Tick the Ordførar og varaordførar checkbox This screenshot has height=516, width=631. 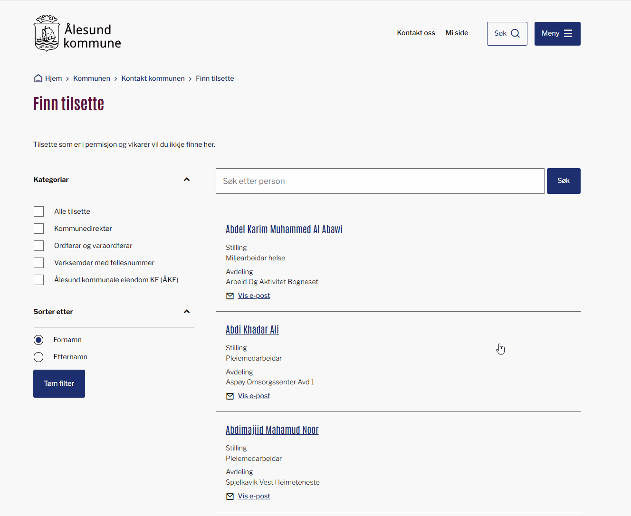click(39, 246)
